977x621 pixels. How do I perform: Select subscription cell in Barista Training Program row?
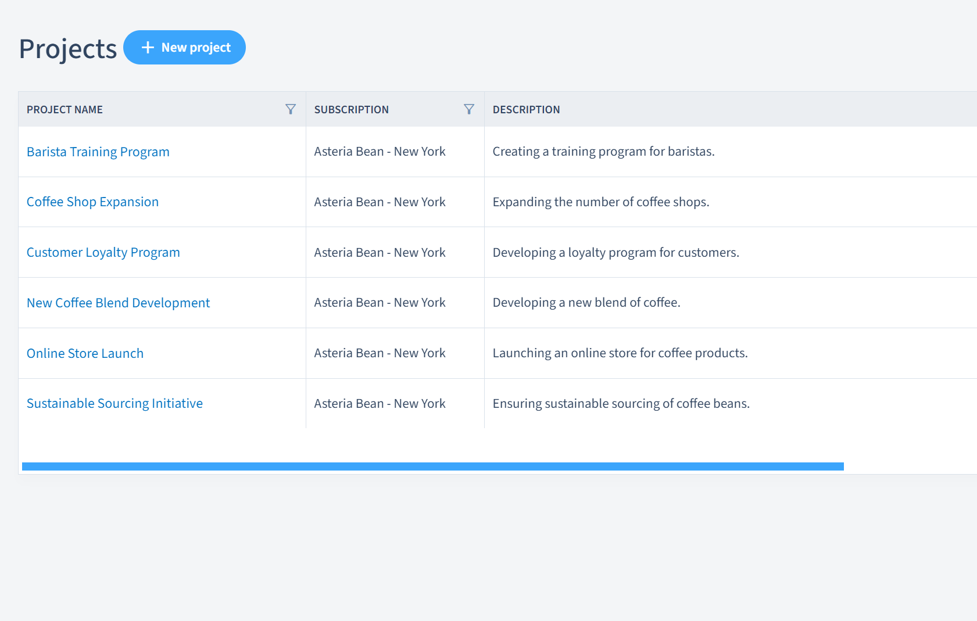point(395,152)
